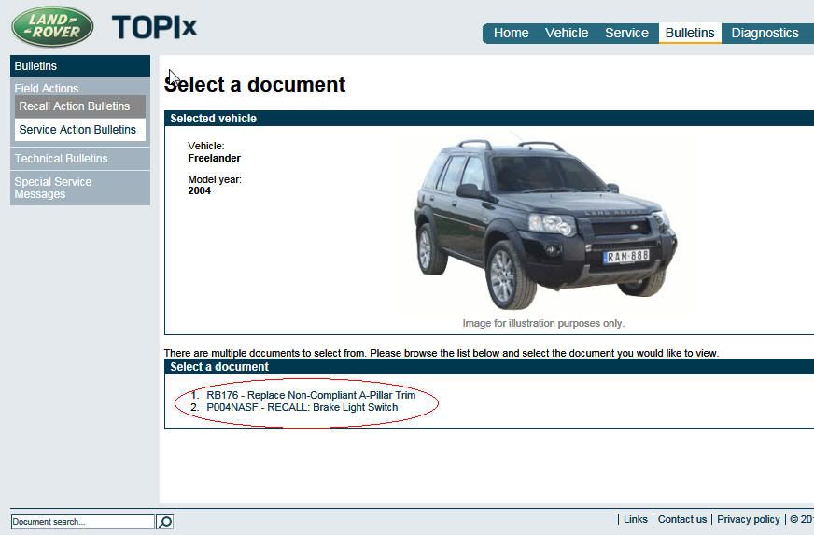Click the Land Rover logo
814x535 pixels.
coord(52,26)
